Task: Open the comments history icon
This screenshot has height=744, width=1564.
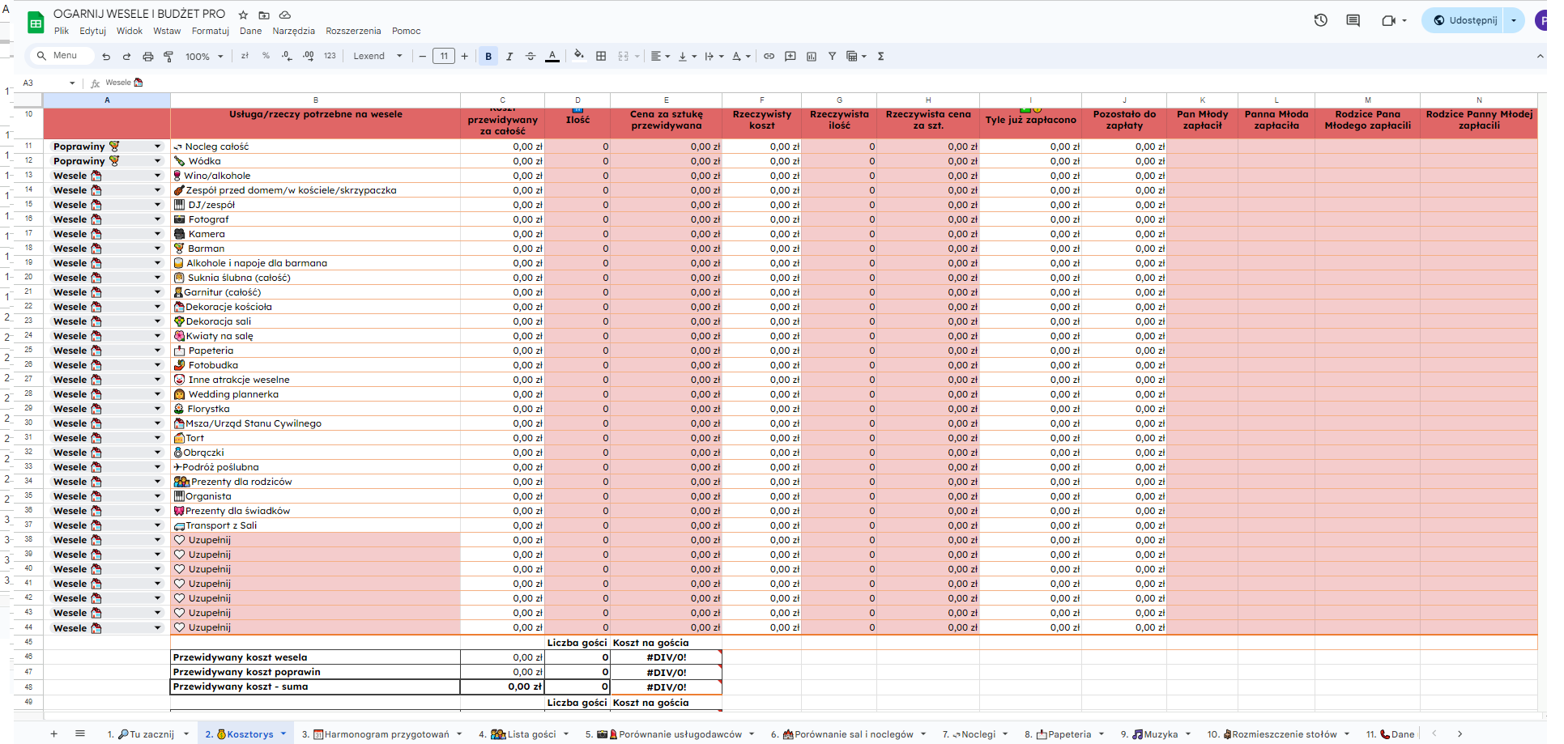Action: coord(1353,20)
